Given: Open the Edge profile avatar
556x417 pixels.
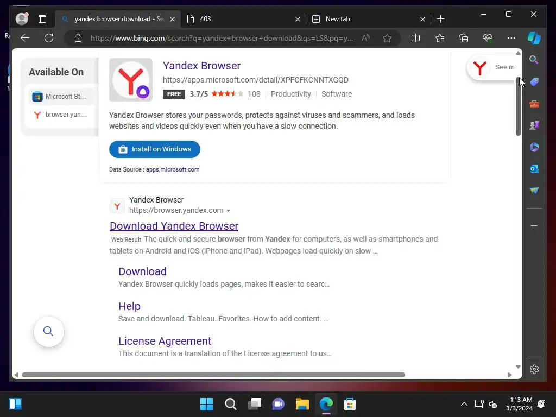Looking at the screenshot, I should 22,19.
